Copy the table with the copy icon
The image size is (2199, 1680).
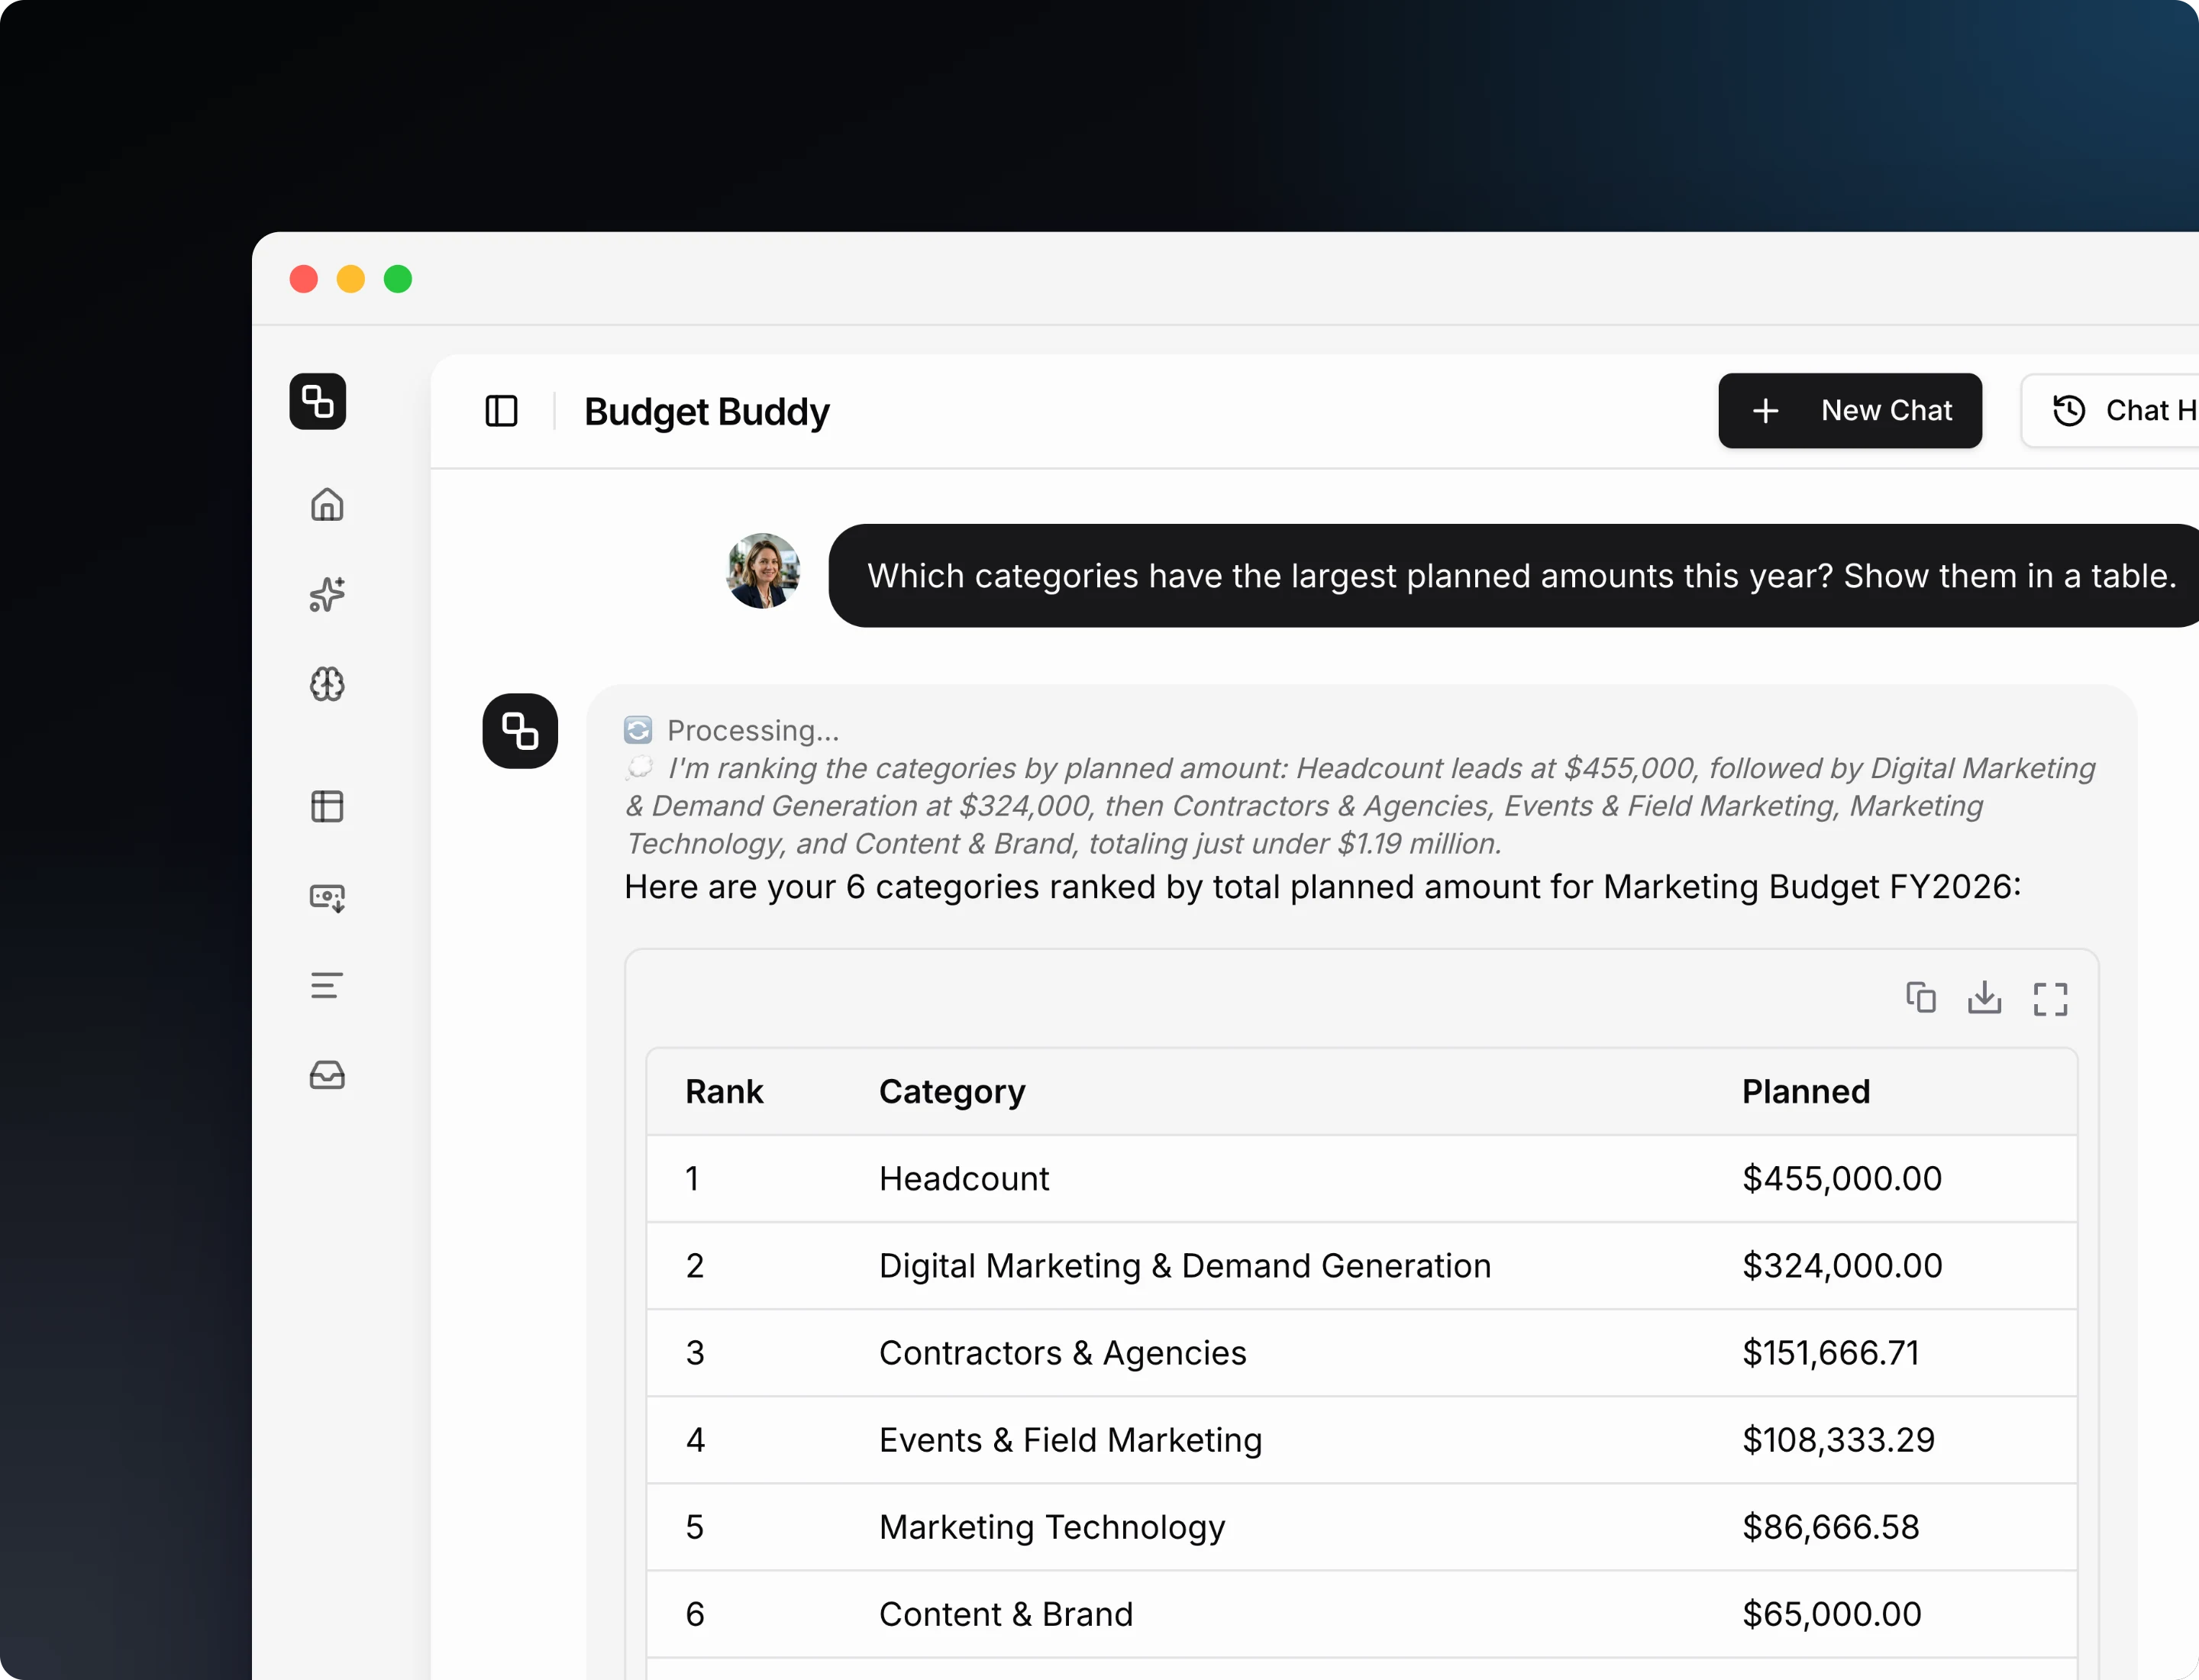[1920, 998]
